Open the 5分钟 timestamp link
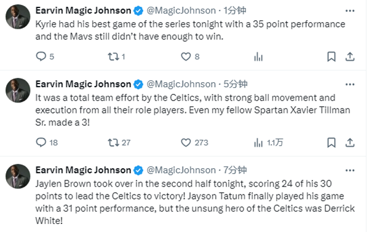The height and width of the screenshot is (232, 369). [x=235, y=84]
